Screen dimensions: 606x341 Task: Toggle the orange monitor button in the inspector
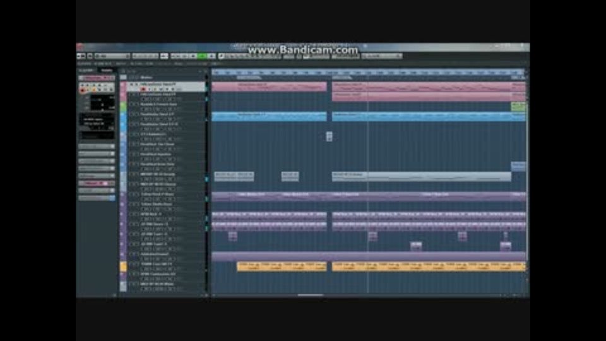[94, 90]
